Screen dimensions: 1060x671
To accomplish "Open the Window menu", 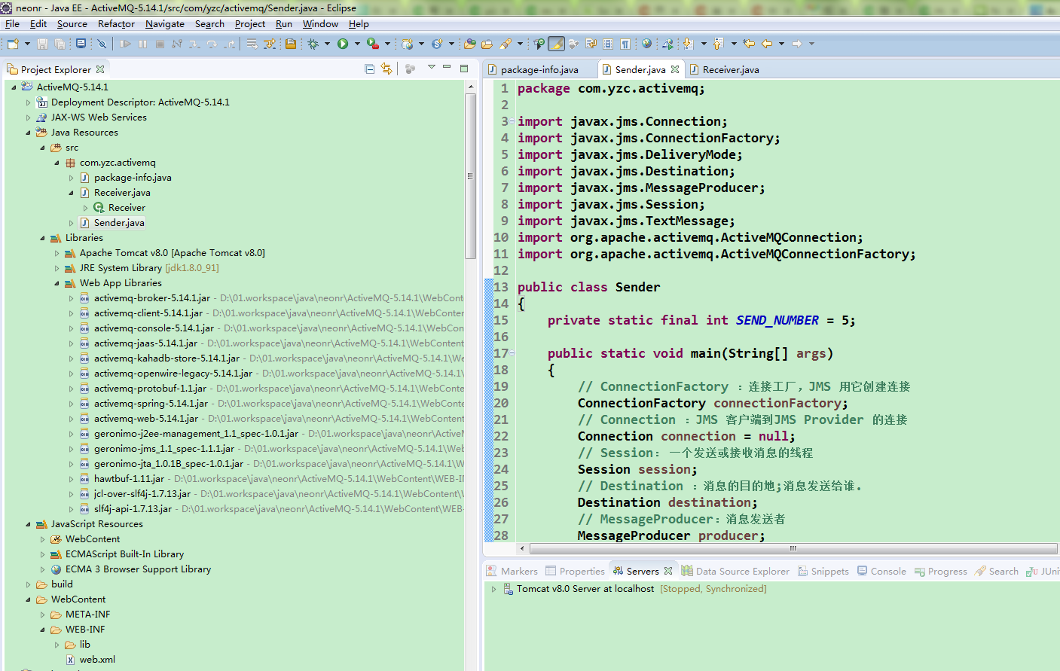I will pos(320,24).
